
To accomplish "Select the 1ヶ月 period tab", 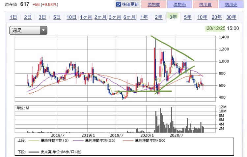I will coord(86,17).
